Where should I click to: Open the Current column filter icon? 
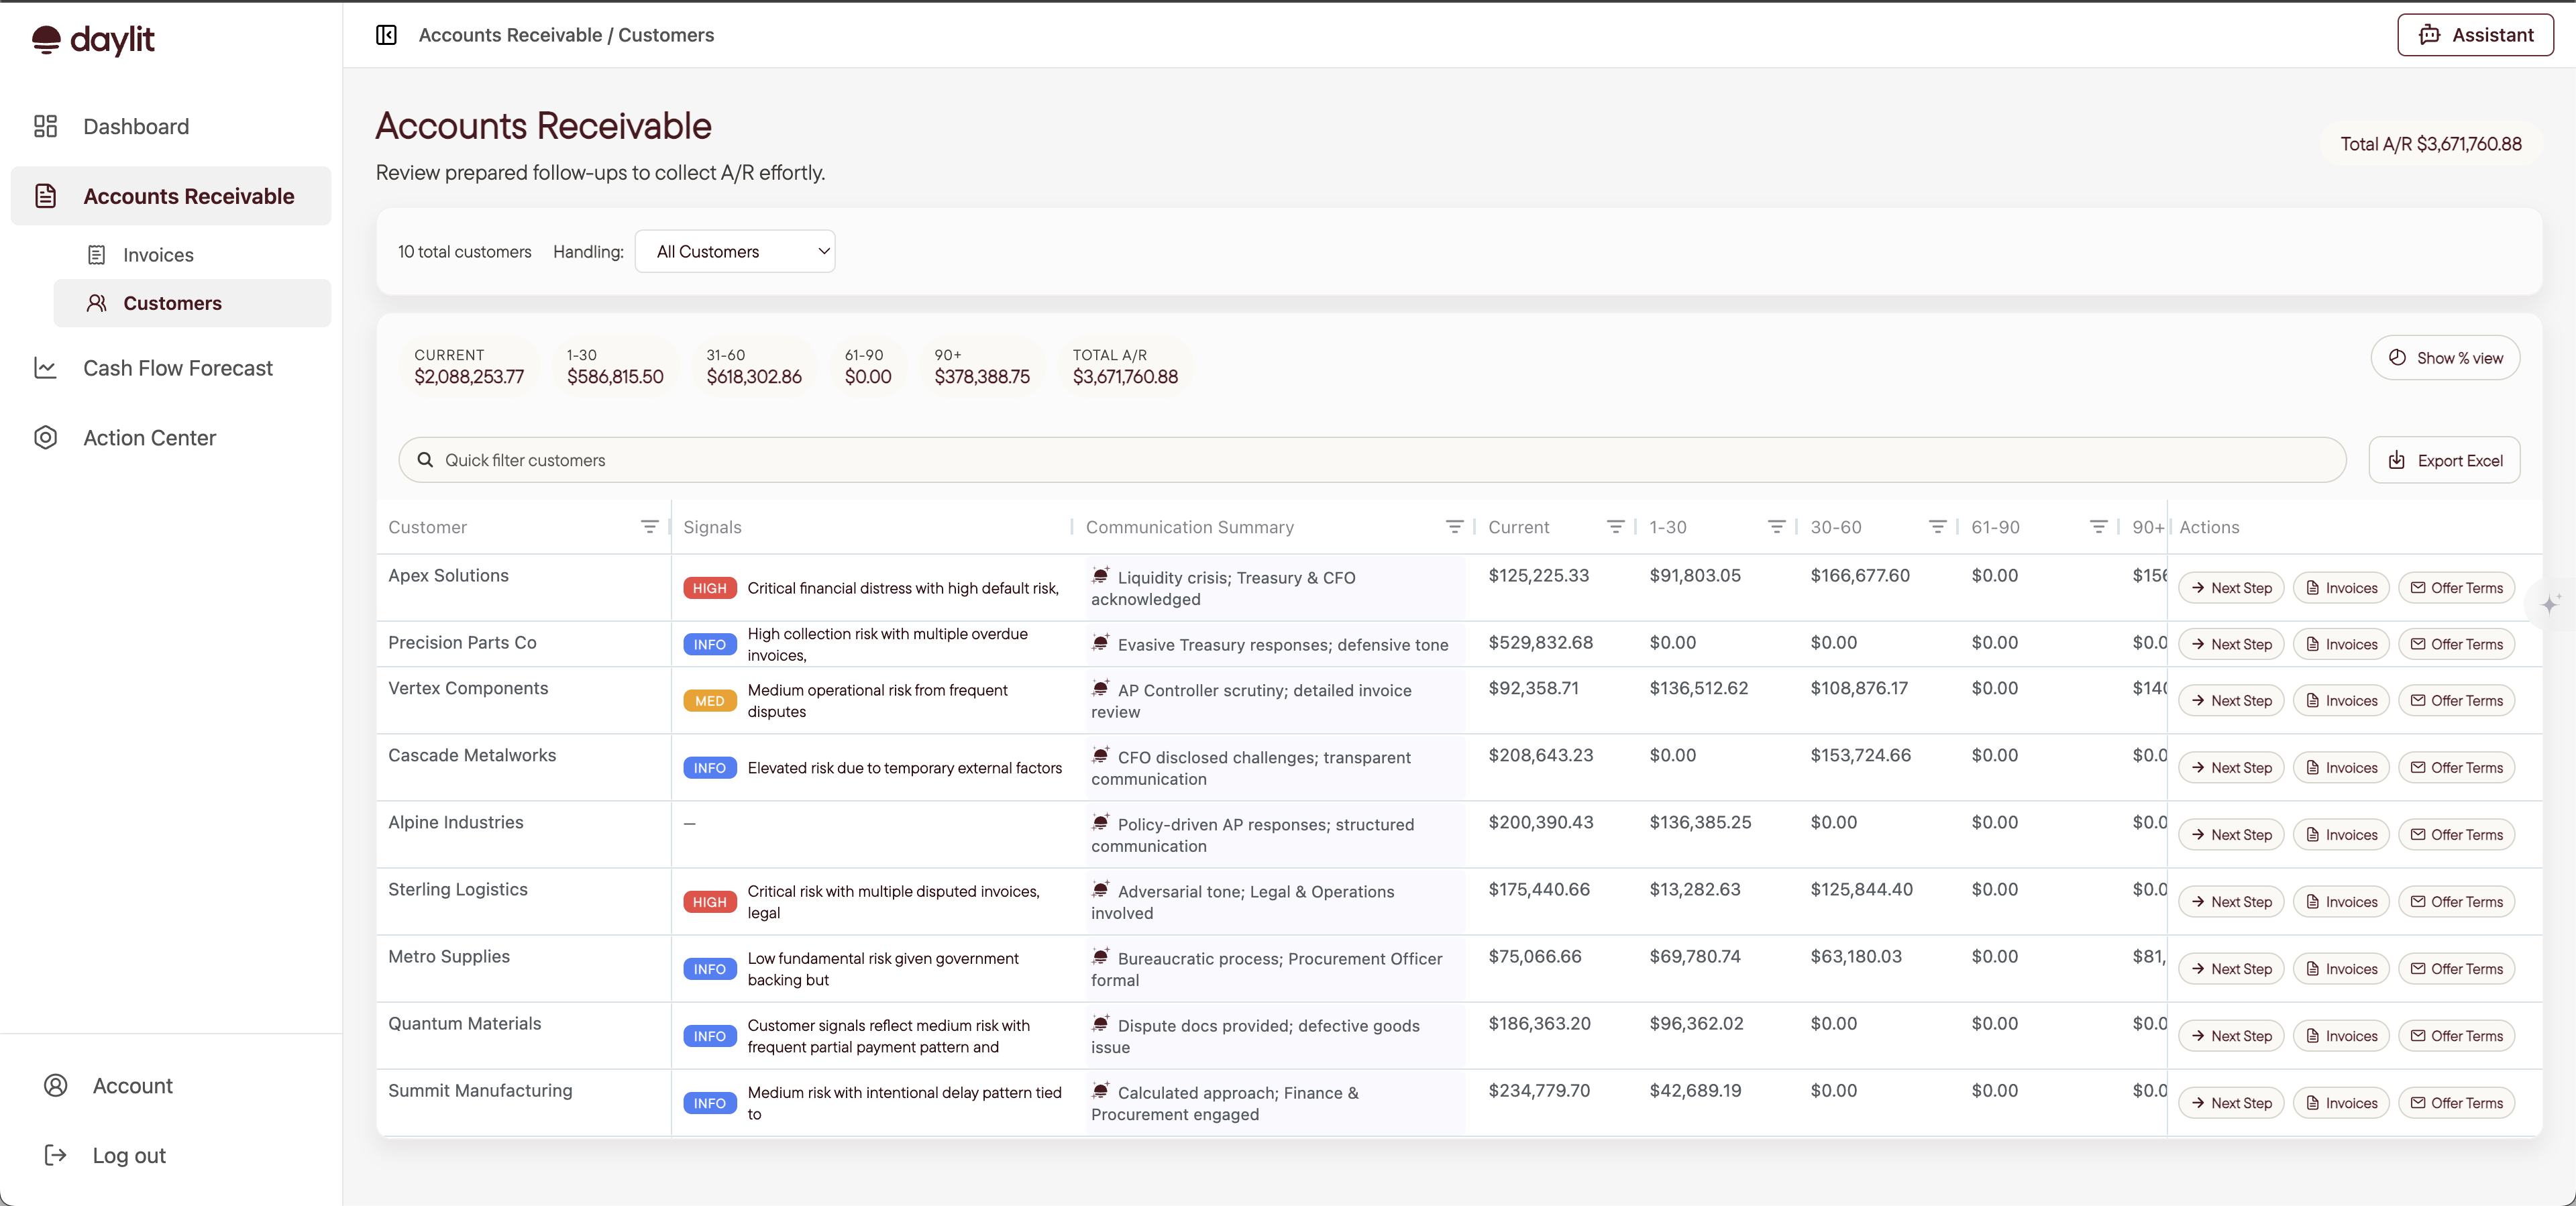[x=1615, y=527]
